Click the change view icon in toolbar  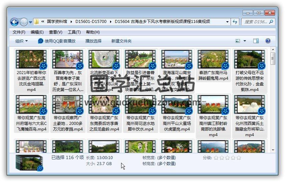(x=238, y=41)
